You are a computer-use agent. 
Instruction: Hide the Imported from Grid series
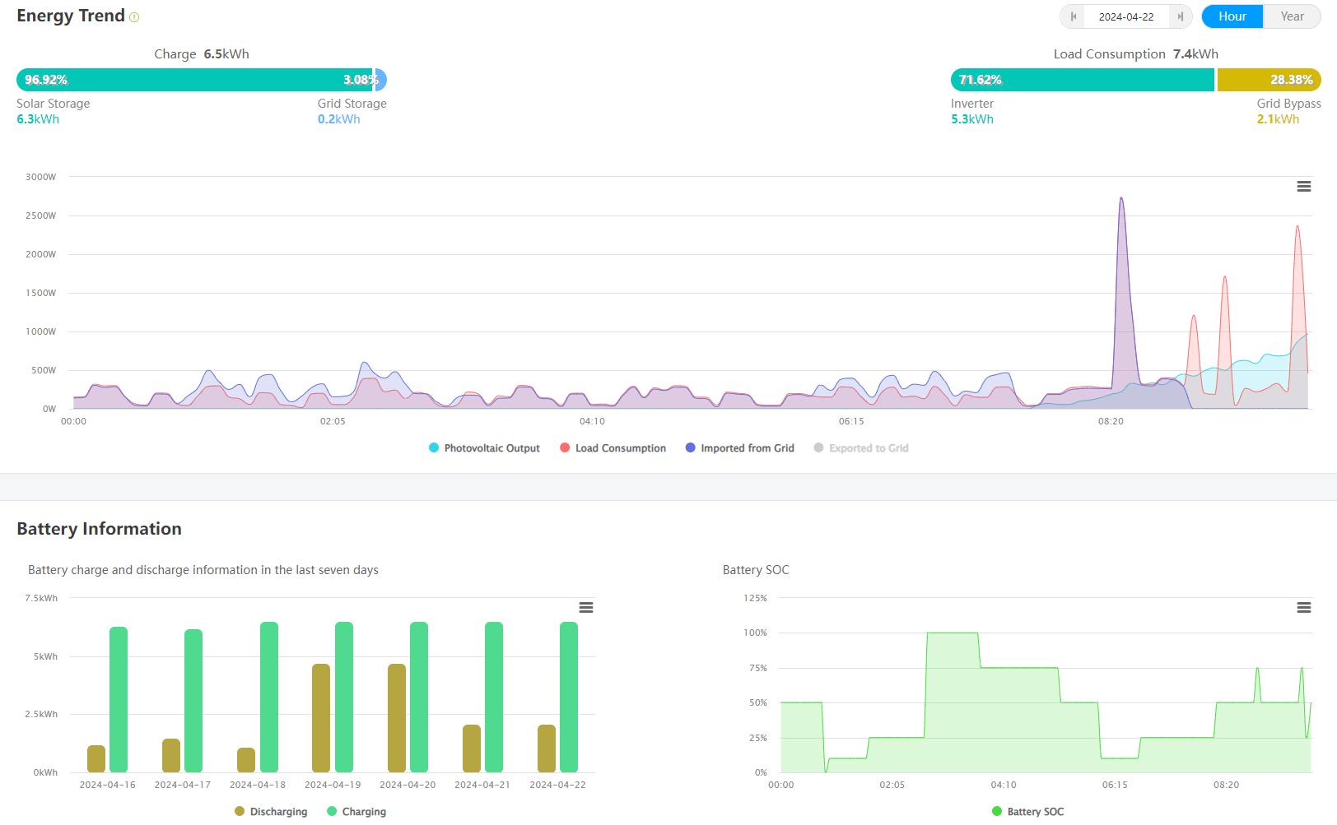(x=739, y=448)
